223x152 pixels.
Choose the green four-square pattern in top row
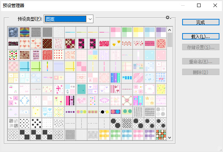pos(127,32)
